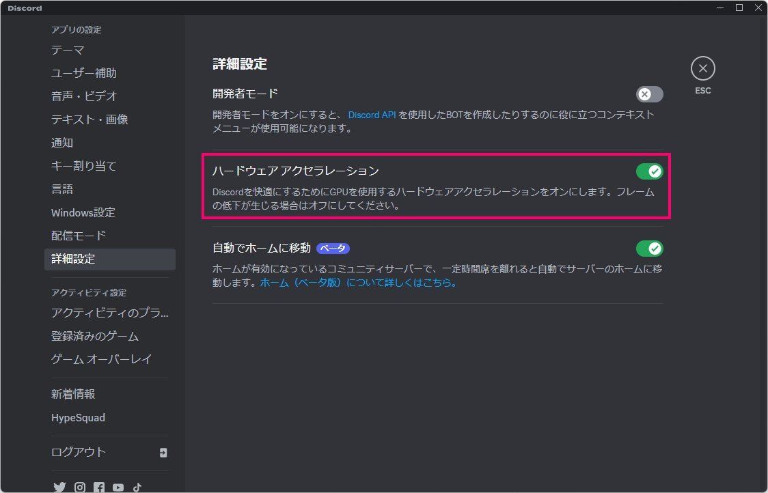The width and height of the screenshot is (768, 493).
Task: Open ホーム（ベータ版）について詳しくはこちら link
Action: [358, 283]
